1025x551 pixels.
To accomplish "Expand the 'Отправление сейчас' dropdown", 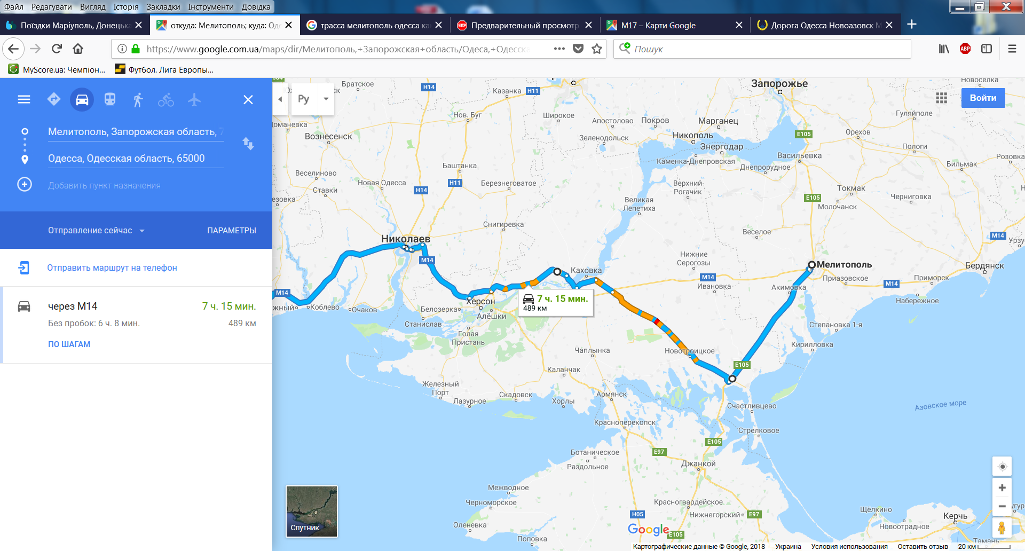I will click(x=97, y=230).
